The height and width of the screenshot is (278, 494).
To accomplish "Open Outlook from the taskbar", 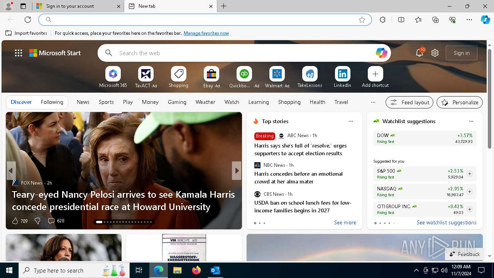I will coord(215,270).
